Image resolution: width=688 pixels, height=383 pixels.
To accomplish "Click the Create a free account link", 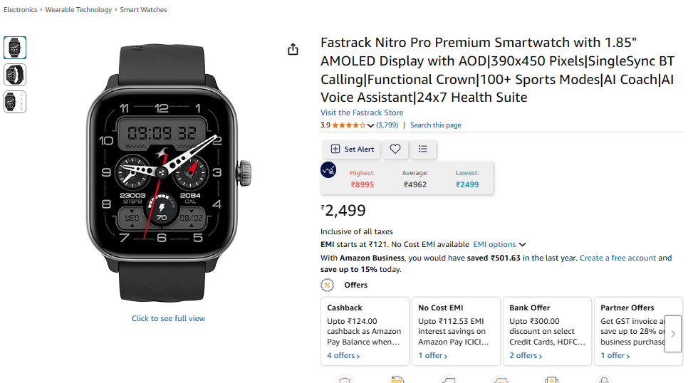I will (x=617, y=258).
